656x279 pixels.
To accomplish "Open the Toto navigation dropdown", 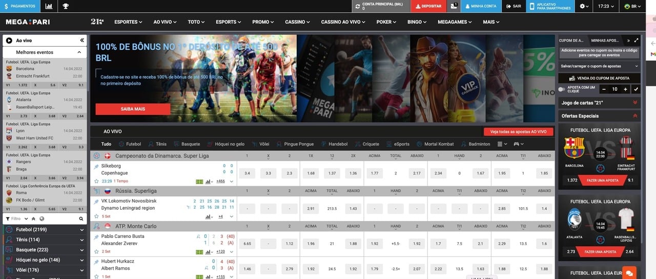I will [x=196, y=22].
